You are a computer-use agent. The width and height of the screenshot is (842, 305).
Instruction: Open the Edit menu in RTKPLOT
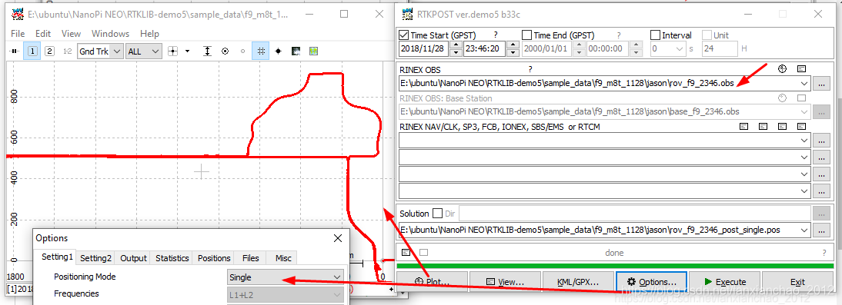(44, 33)
